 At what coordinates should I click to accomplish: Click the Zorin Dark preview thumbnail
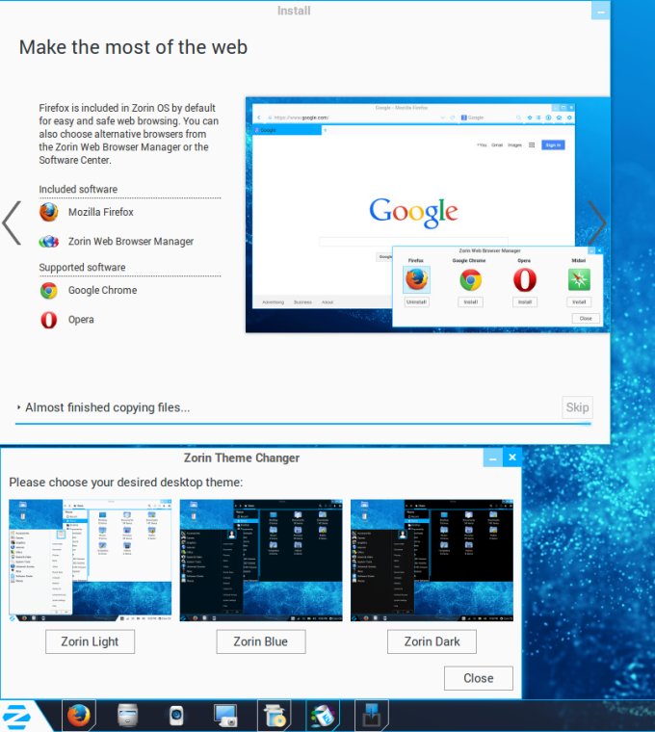(432, 561)
